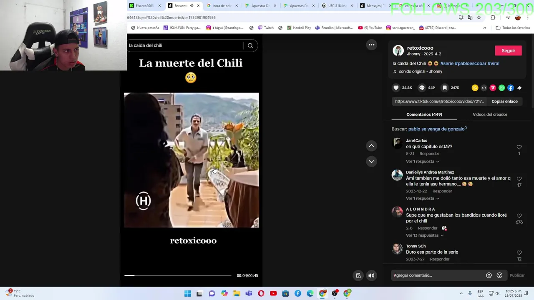534x300 pixels.
Task: Switch to the 'Videos del creador' tab
Action: point(490,114)
